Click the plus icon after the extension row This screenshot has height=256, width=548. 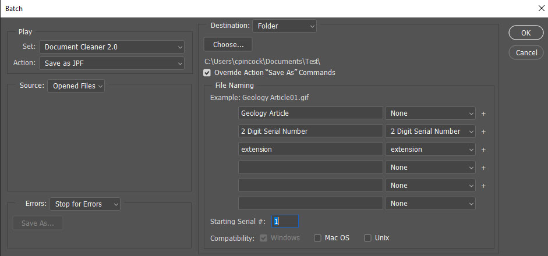pos(483,150)
